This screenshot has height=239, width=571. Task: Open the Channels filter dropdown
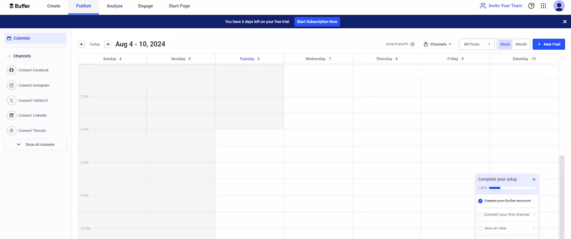438,44
